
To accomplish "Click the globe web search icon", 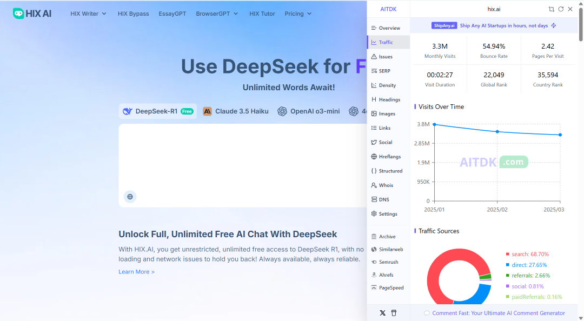I will [x=130, y=197].
